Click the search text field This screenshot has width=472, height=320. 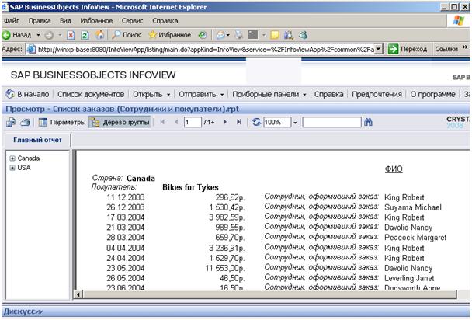point(331,122)
